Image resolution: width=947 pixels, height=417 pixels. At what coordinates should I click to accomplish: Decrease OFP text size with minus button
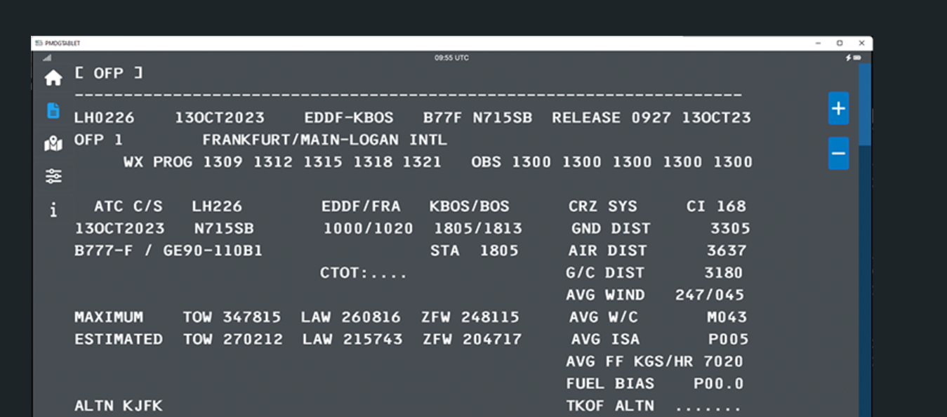click(x=838, y=153)
